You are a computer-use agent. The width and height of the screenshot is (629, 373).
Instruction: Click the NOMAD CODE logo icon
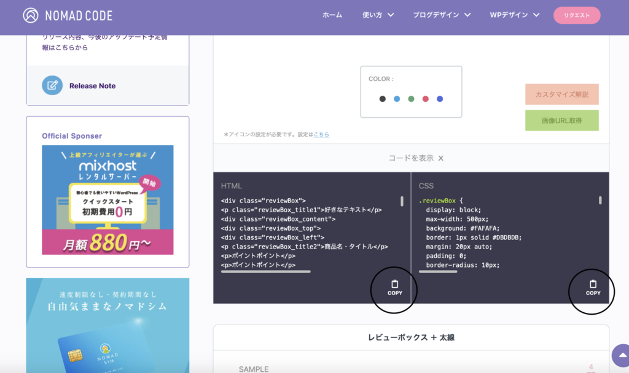point(31,15)
